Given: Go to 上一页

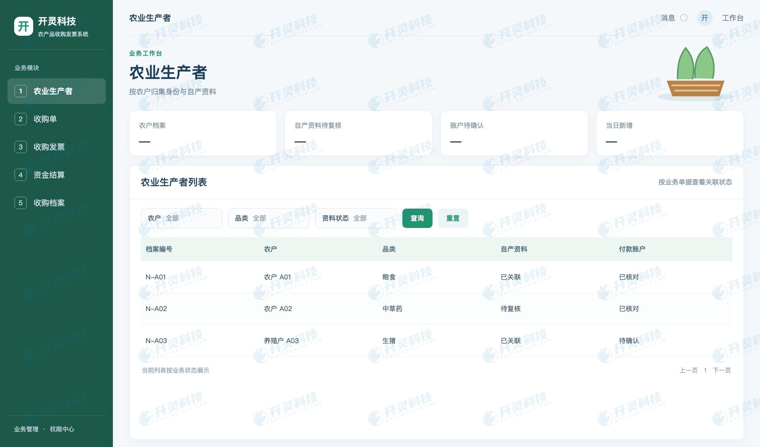Looking at the screenshot, I should pyautogui.click(x=688, y=370).
